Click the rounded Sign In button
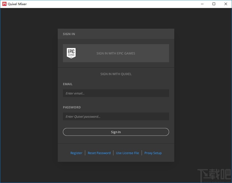The image size is (232, 183). coord(116,132)
